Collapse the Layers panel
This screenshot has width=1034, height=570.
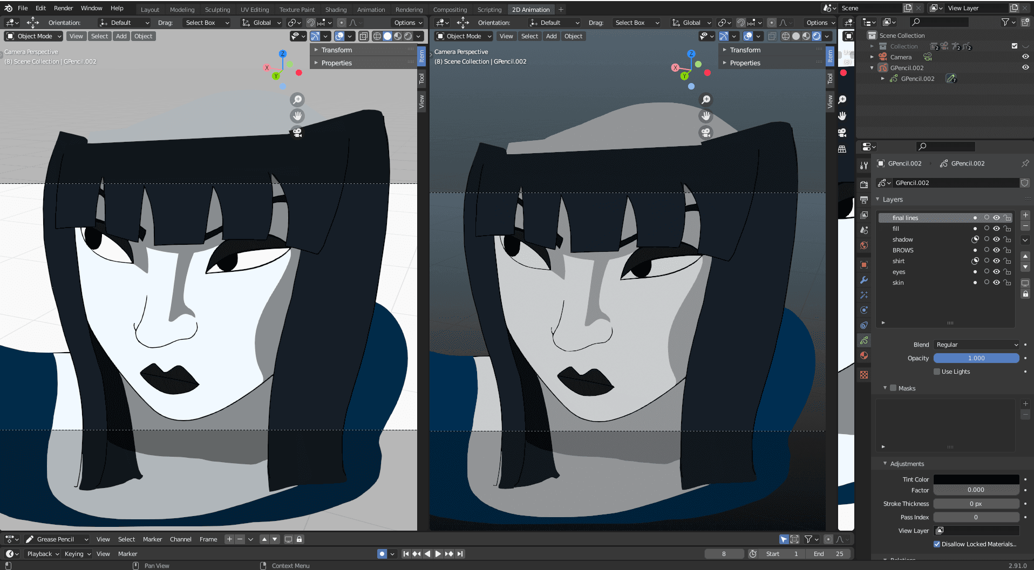coord(877,199)
